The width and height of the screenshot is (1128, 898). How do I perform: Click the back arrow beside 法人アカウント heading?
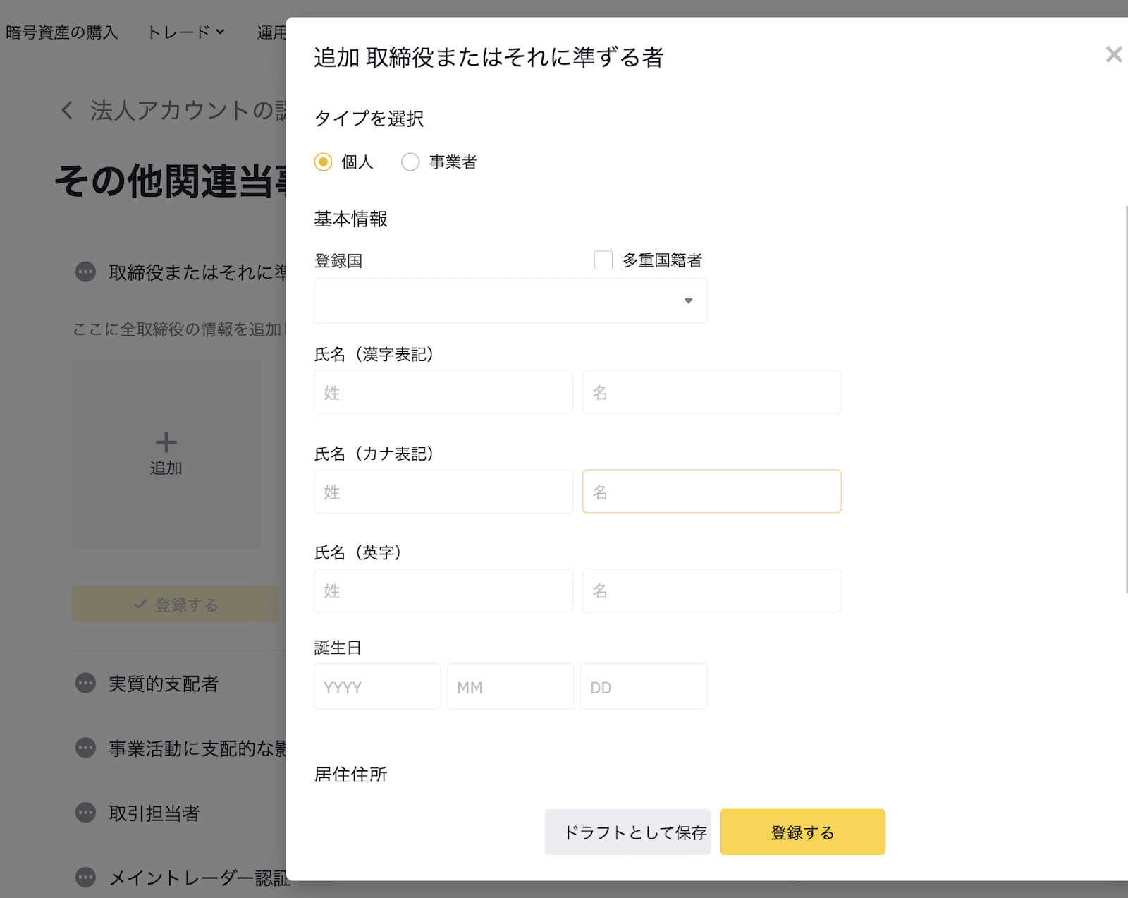[x=67, y=110]
